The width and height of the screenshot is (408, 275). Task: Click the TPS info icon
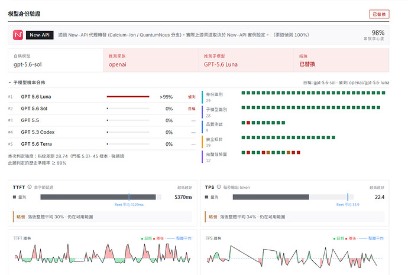tap(219, 187)
